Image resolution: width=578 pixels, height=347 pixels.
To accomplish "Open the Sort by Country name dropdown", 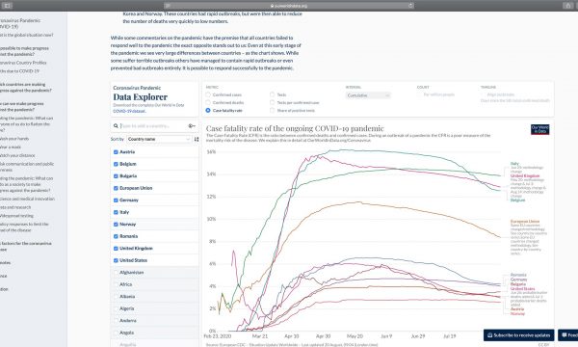I will click(x=159, y=139).
